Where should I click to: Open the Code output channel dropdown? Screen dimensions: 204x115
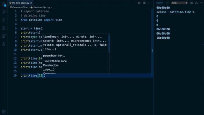[179, 3]
